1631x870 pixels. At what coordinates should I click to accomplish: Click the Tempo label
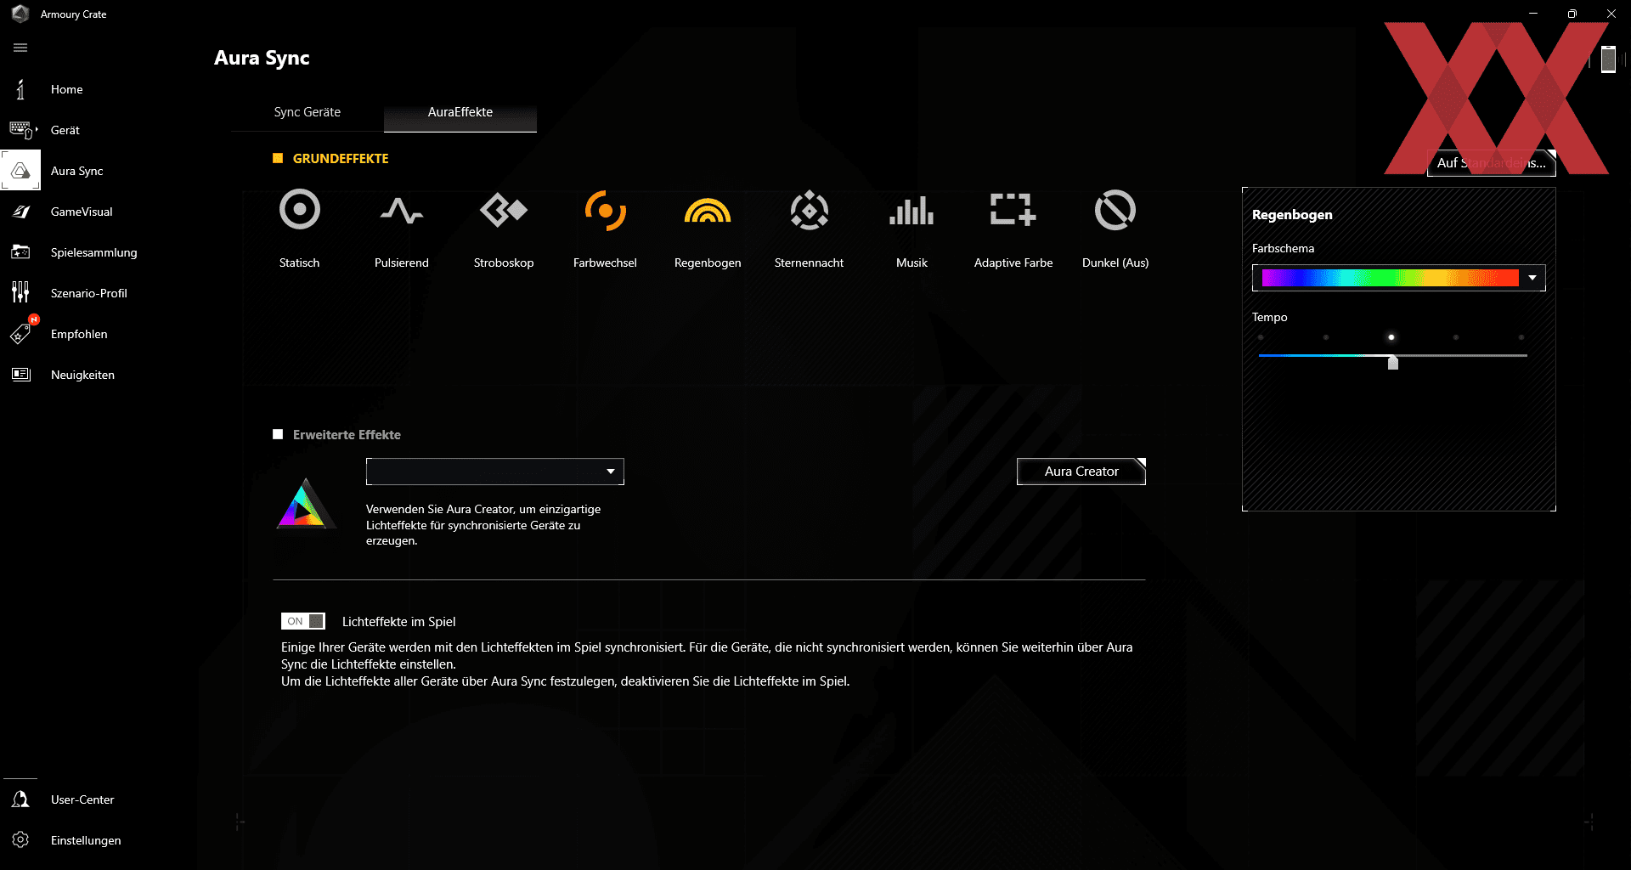pyautogui.click(x=1270, y=317)
